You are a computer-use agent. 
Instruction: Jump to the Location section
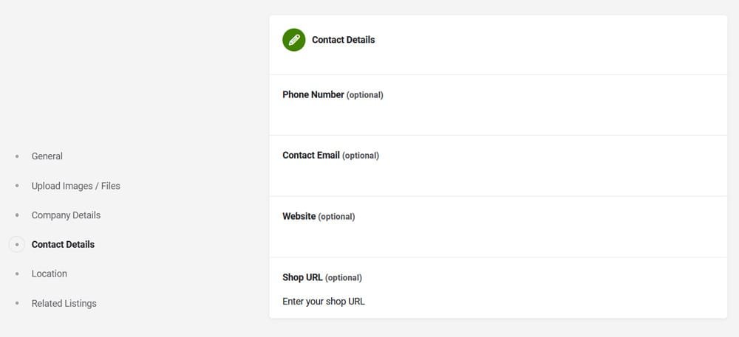pos(50,274)
